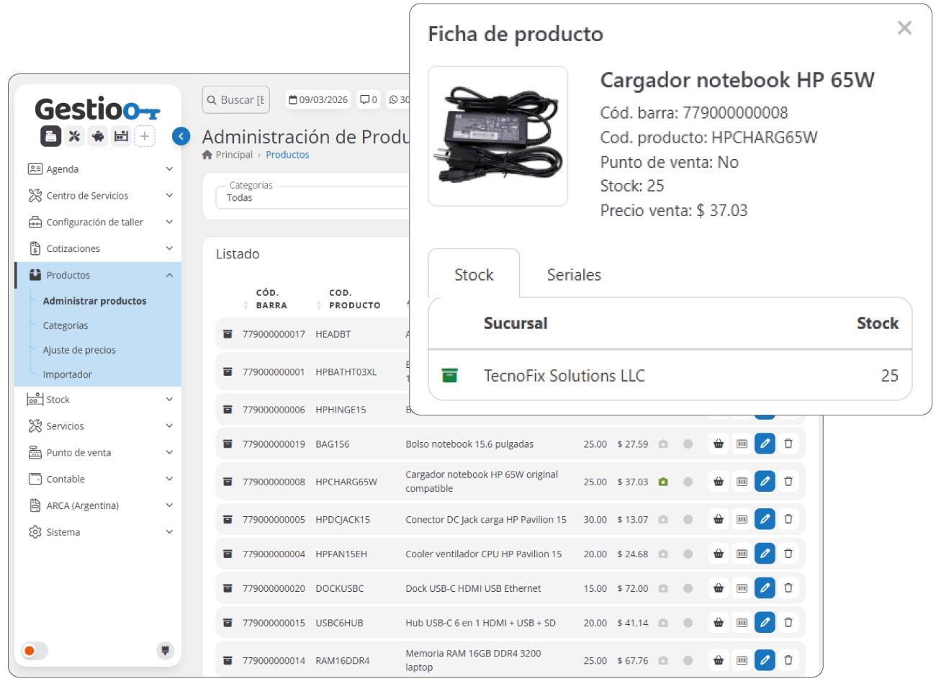936x684 pixels.
Task: Open the Sistema sidebar section
Action: [99, 532]
